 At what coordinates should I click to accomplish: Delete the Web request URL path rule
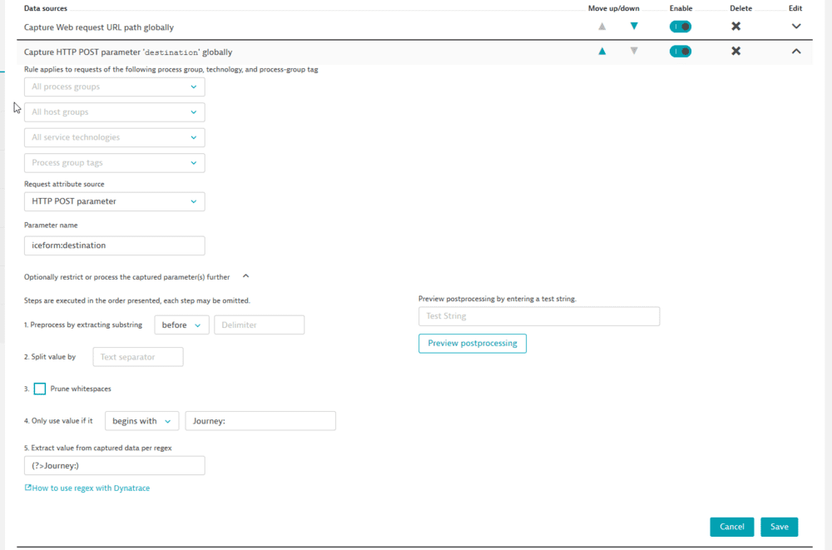[x=735, y=27]
